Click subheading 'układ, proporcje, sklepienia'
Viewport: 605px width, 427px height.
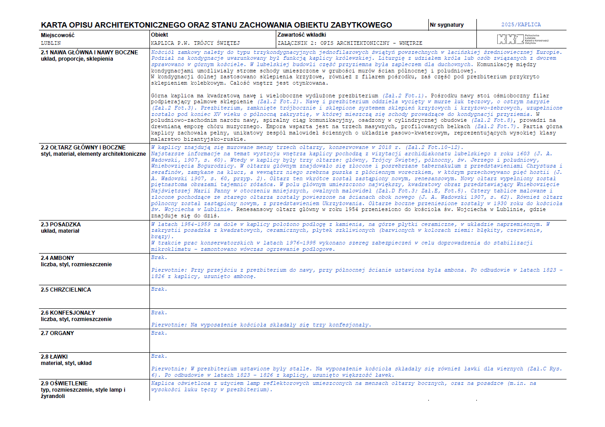(x=77, y=59)
